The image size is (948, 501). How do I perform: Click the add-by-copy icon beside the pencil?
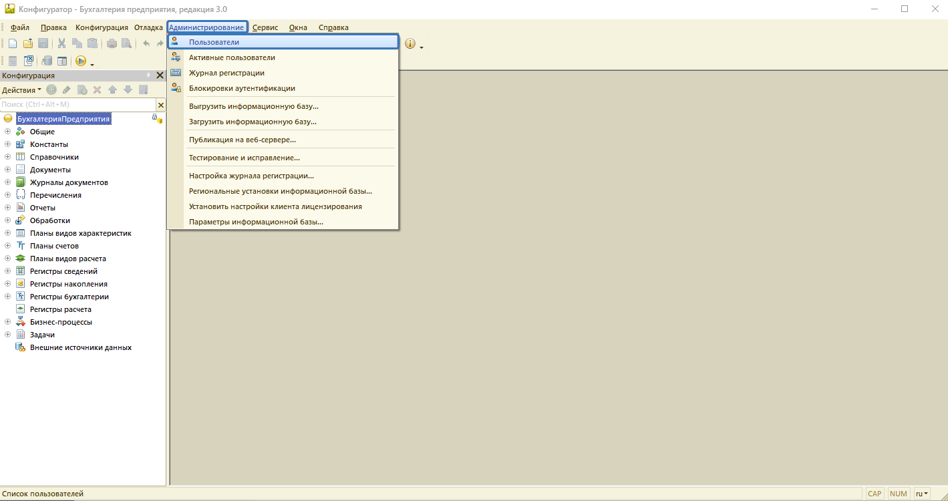click(x=82, y=90)
